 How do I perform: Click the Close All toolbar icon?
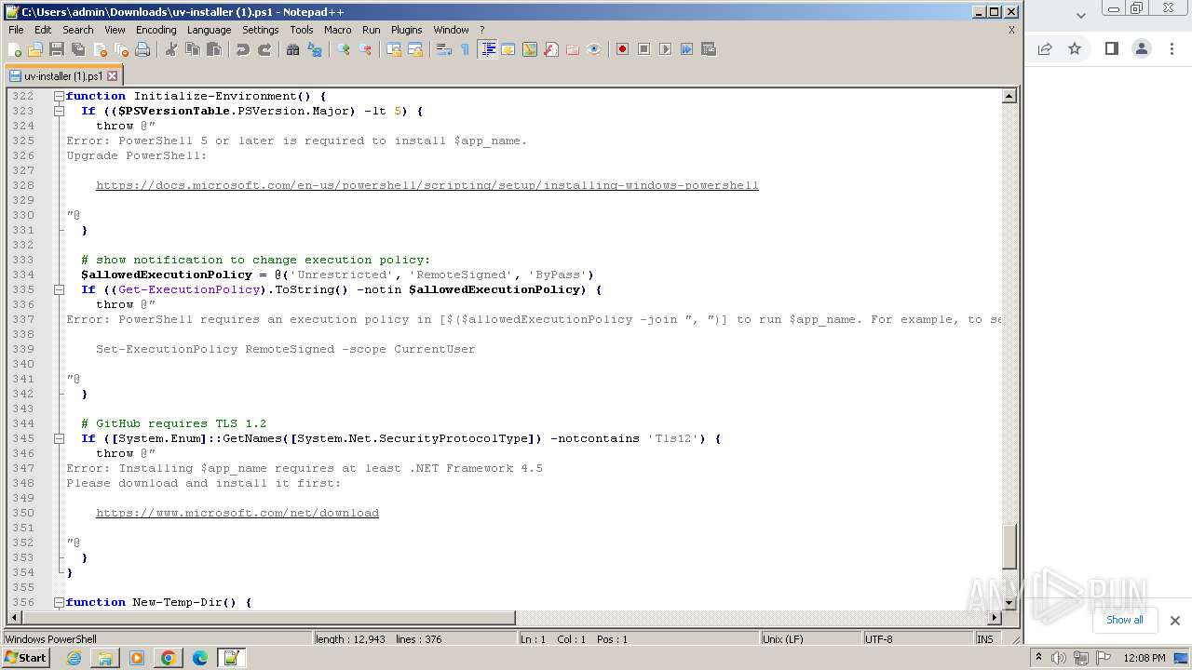click(x=121, y=49)
